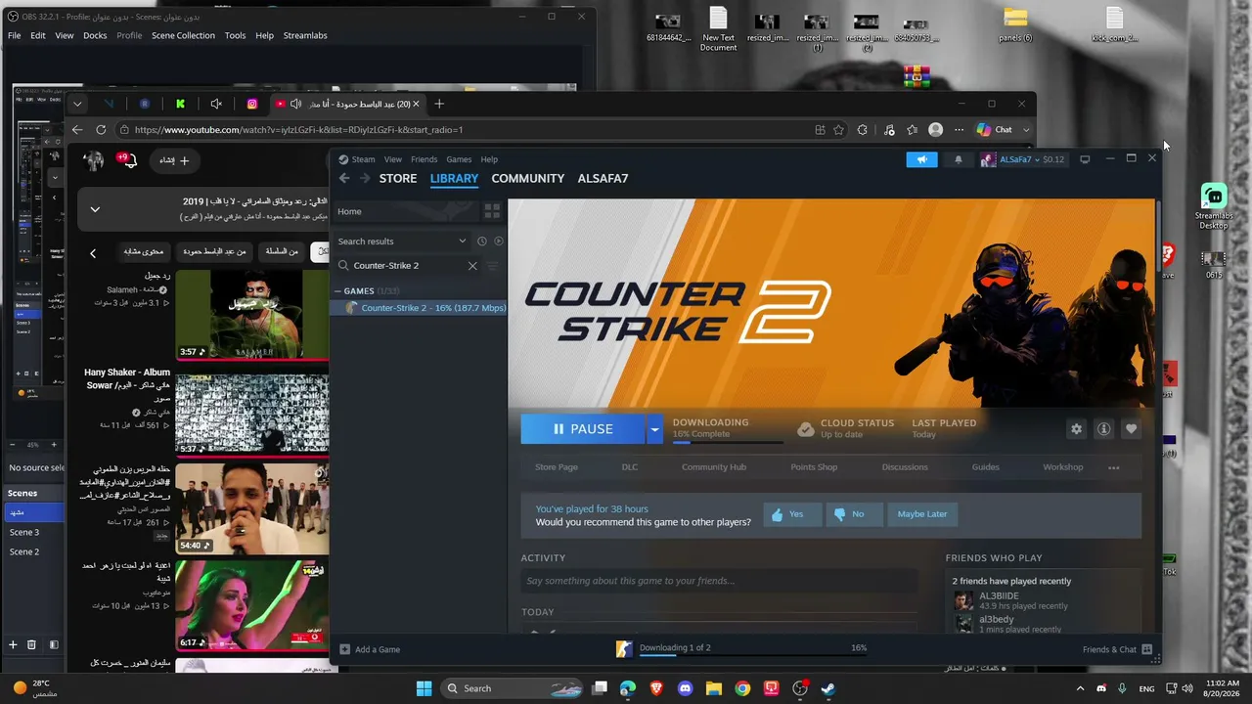Screen dimensions: 1252x704
Task: Open Hany Shaker Album video thumbnail
Action: [x=252, y=414]
